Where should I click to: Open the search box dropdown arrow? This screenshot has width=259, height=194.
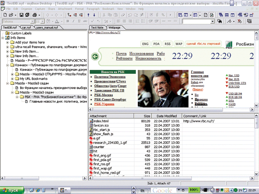coord(212,21)
